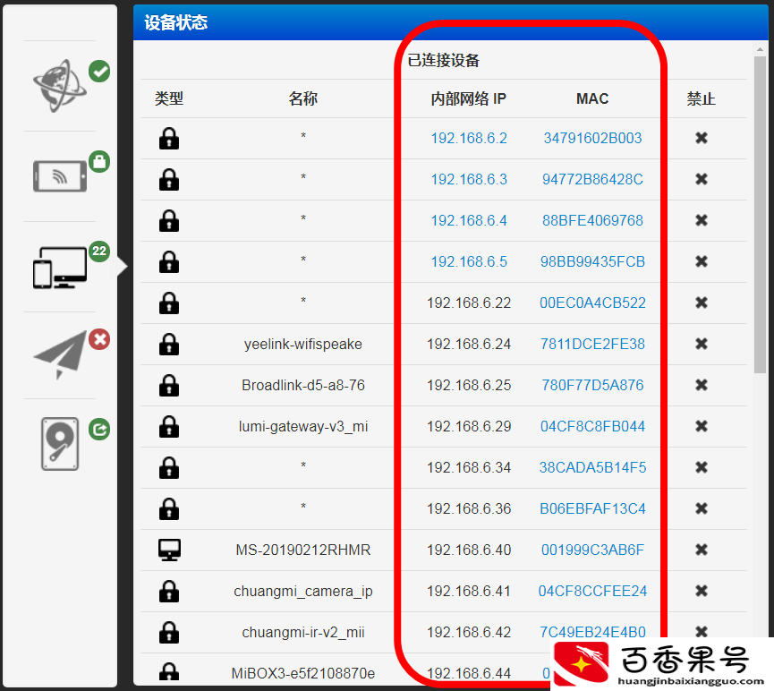
Task: Click the 禁止 column header
Action: click(701, 98)
